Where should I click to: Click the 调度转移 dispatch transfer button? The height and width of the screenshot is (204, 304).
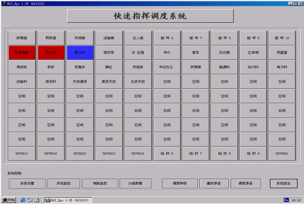[x=180, y=183]
